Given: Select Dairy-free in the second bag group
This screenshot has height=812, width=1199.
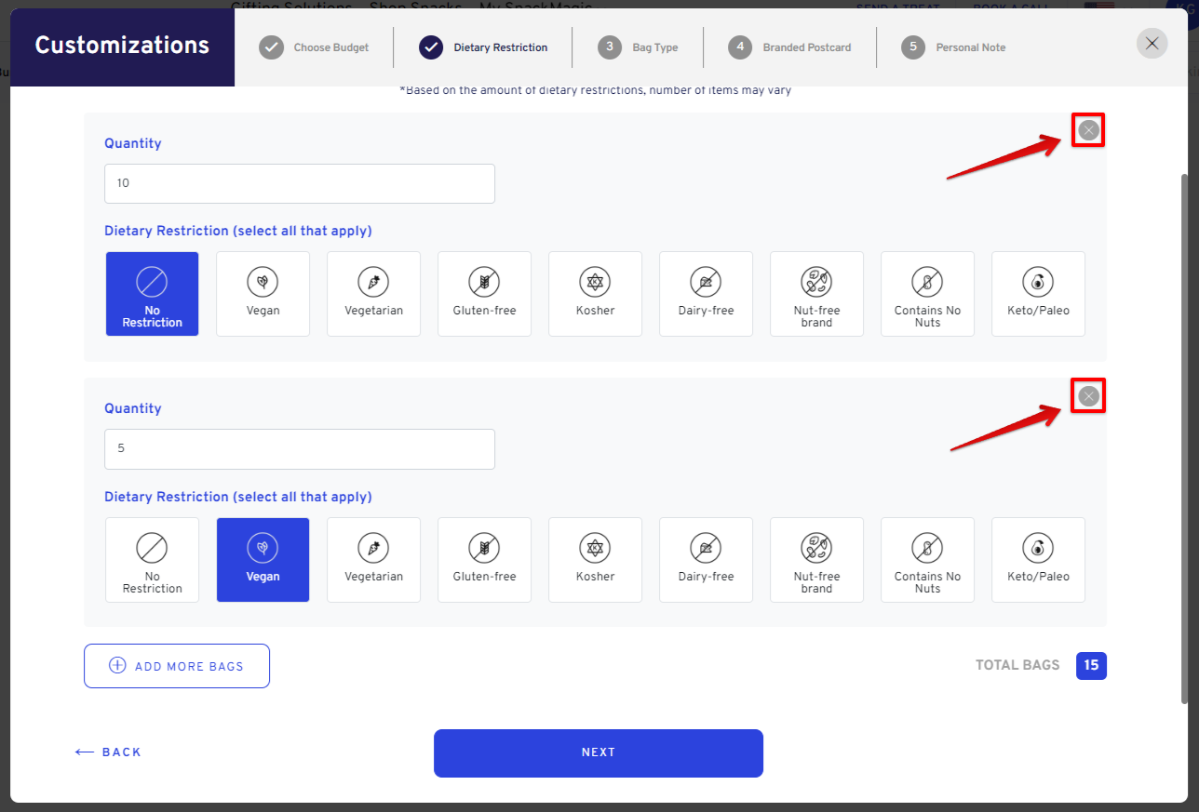Looking at the screenshot, I should [706, 560].
